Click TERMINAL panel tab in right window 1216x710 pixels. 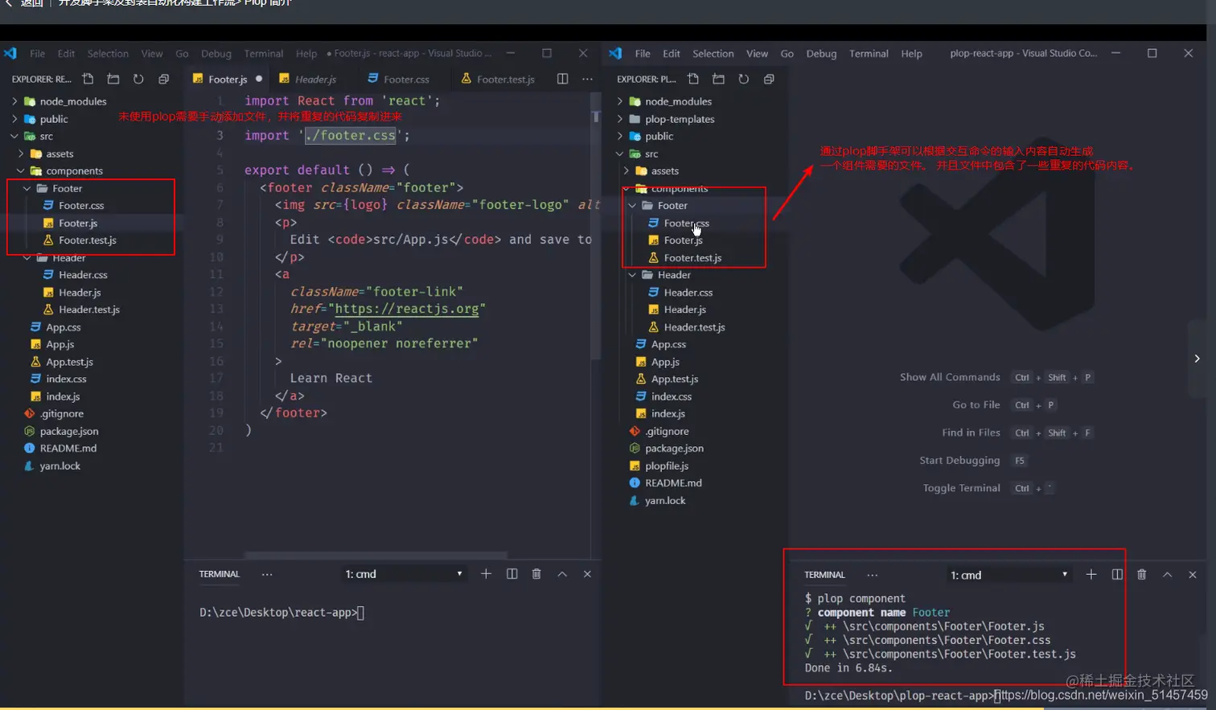coord(824,575)
